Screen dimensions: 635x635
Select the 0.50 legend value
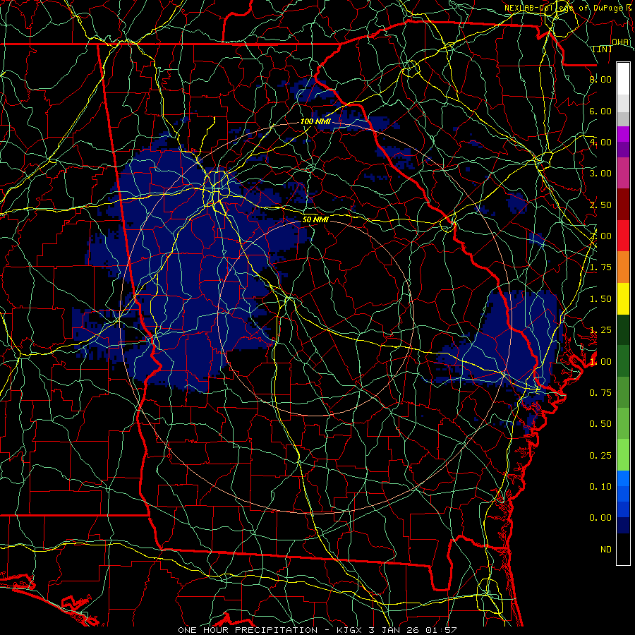click(x=600, y=424)
